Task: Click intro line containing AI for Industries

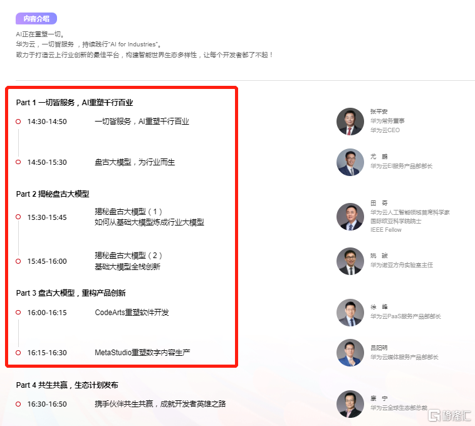Action: (88, 44)
